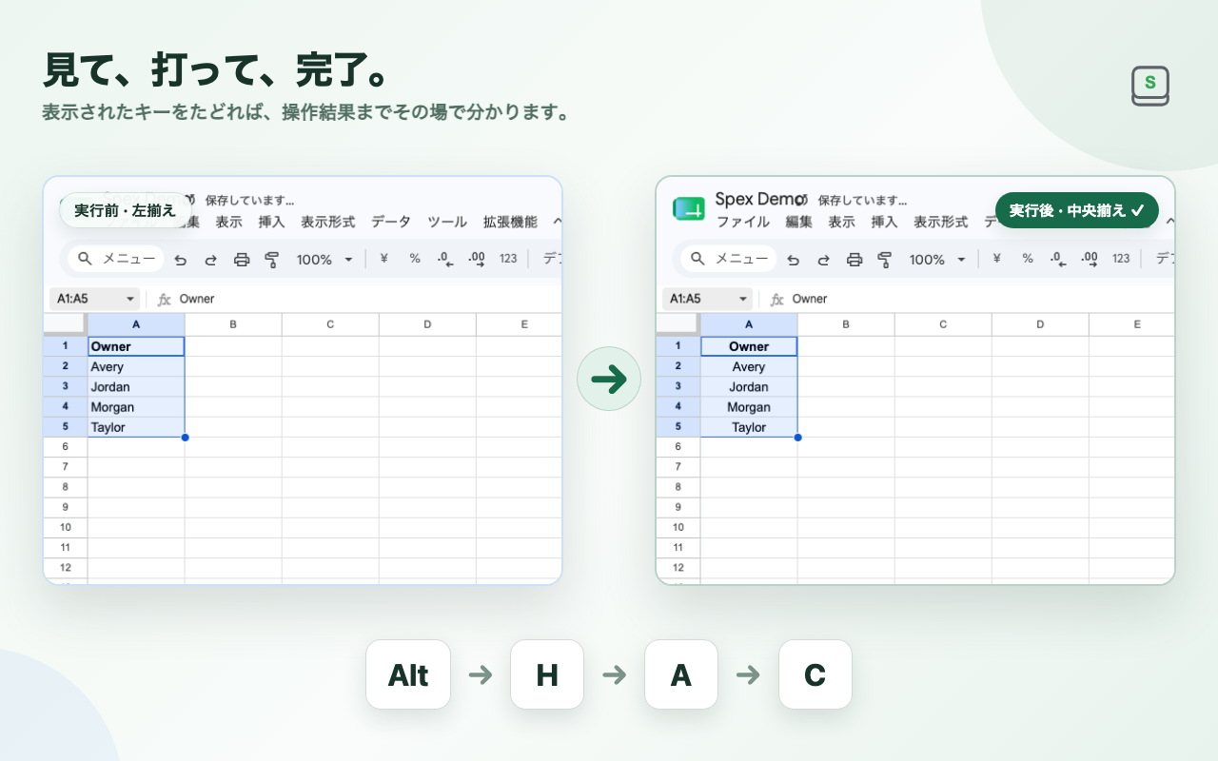Select row 8 header in left spreadsheet

(x=66, y=487)
